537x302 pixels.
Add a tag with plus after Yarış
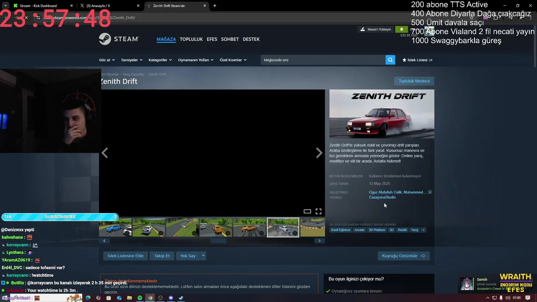coord(423,230)
